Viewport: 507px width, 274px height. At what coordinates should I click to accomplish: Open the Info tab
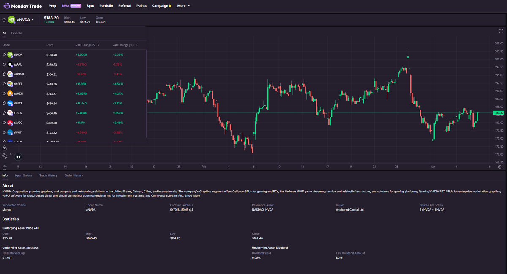(5, 175)
